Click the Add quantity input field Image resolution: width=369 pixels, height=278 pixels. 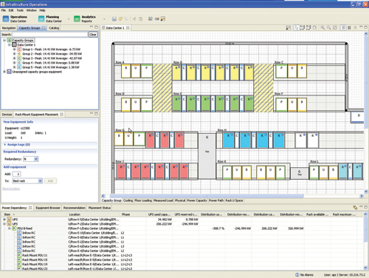point(17,174)
